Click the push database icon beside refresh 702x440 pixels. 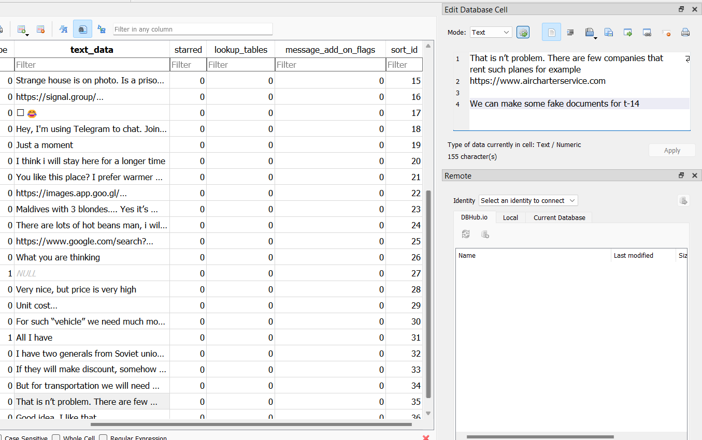485,234
